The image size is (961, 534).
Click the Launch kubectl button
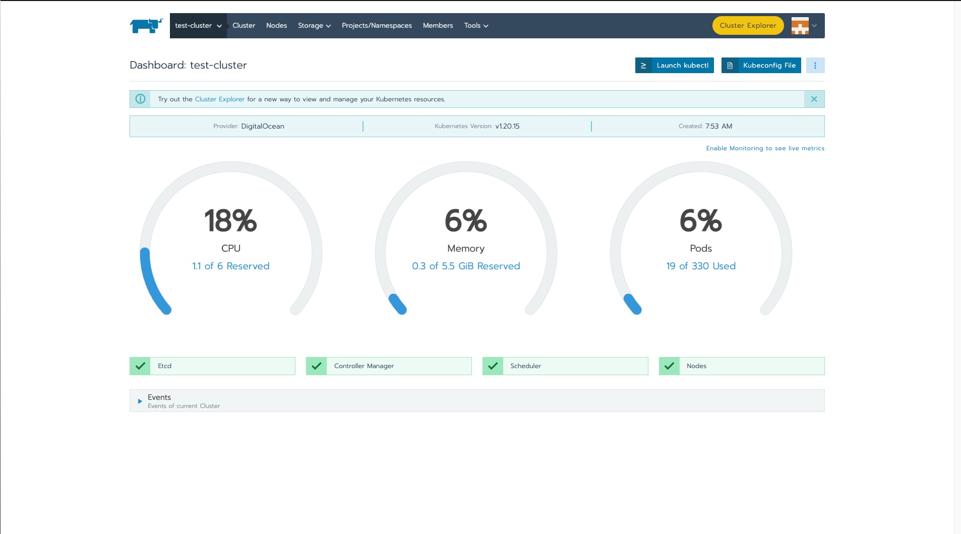click(675, 65)
